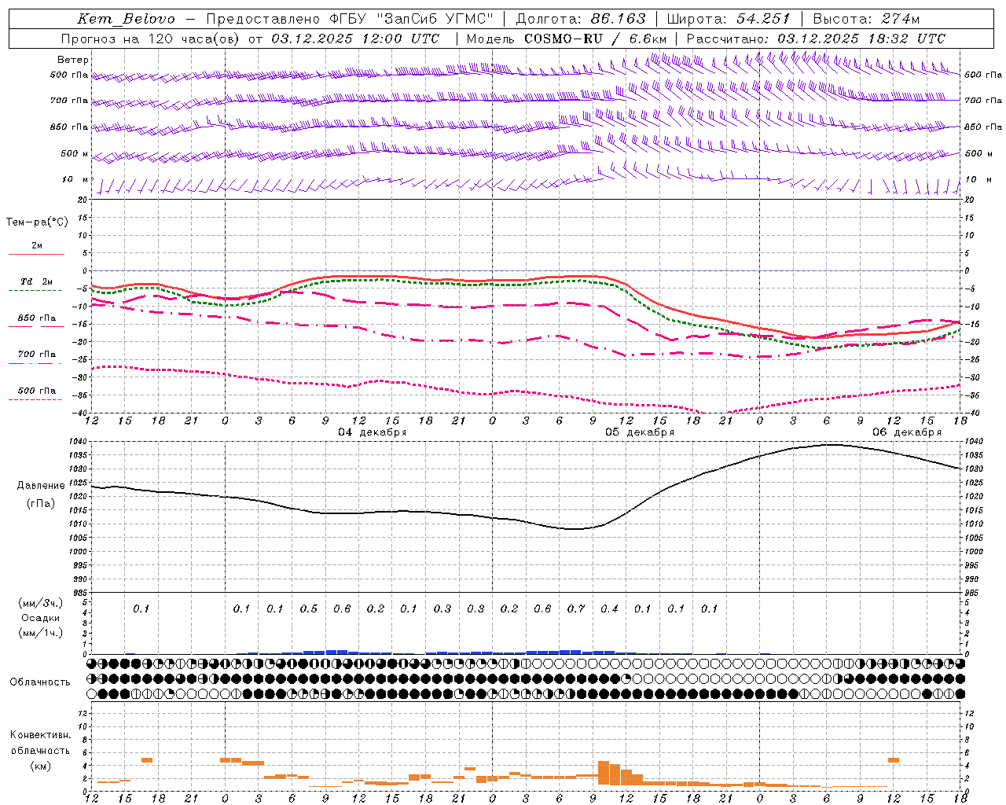
Task: Click the 0.5 precipitation value
Action: 309,608
